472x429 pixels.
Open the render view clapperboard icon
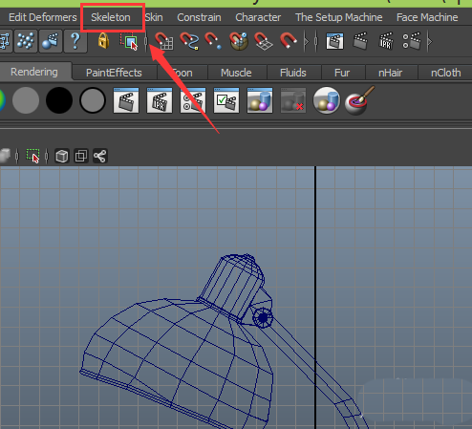[x=334, y=41]
